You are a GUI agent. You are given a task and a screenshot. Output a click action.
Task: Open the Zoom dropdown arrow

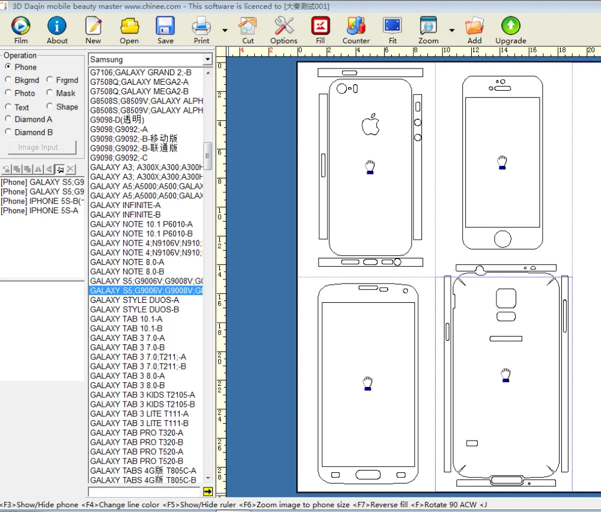(451, 30)
